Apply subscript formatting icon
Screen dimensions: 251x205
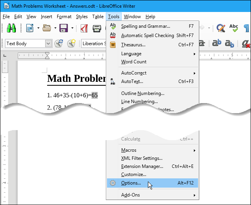[x=229, y=44]
